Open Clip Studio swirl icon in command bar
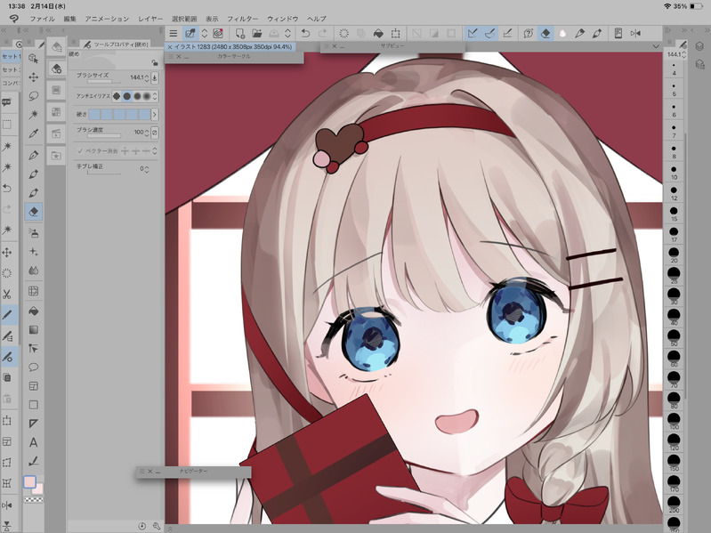711x533 pixels. [218, 33]
